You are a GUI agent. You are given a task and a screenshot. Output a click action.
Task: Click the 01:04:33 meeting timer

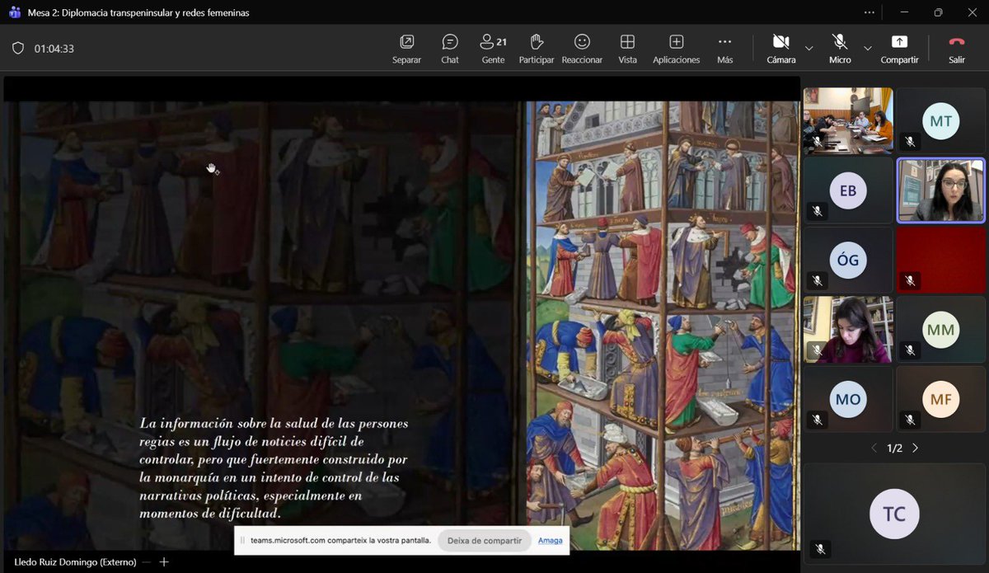[54, 49]
